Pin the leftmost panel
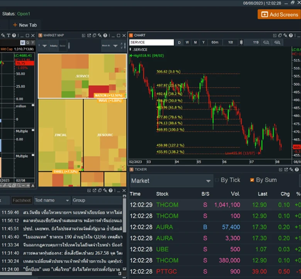301x279 pixels. coord(3,35)
